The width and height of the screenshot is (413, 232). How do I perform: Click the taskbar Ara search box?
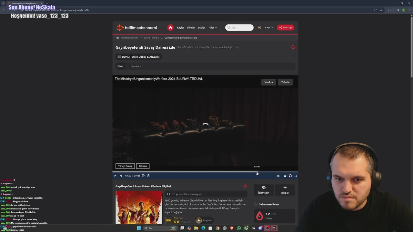coord(160,228)
